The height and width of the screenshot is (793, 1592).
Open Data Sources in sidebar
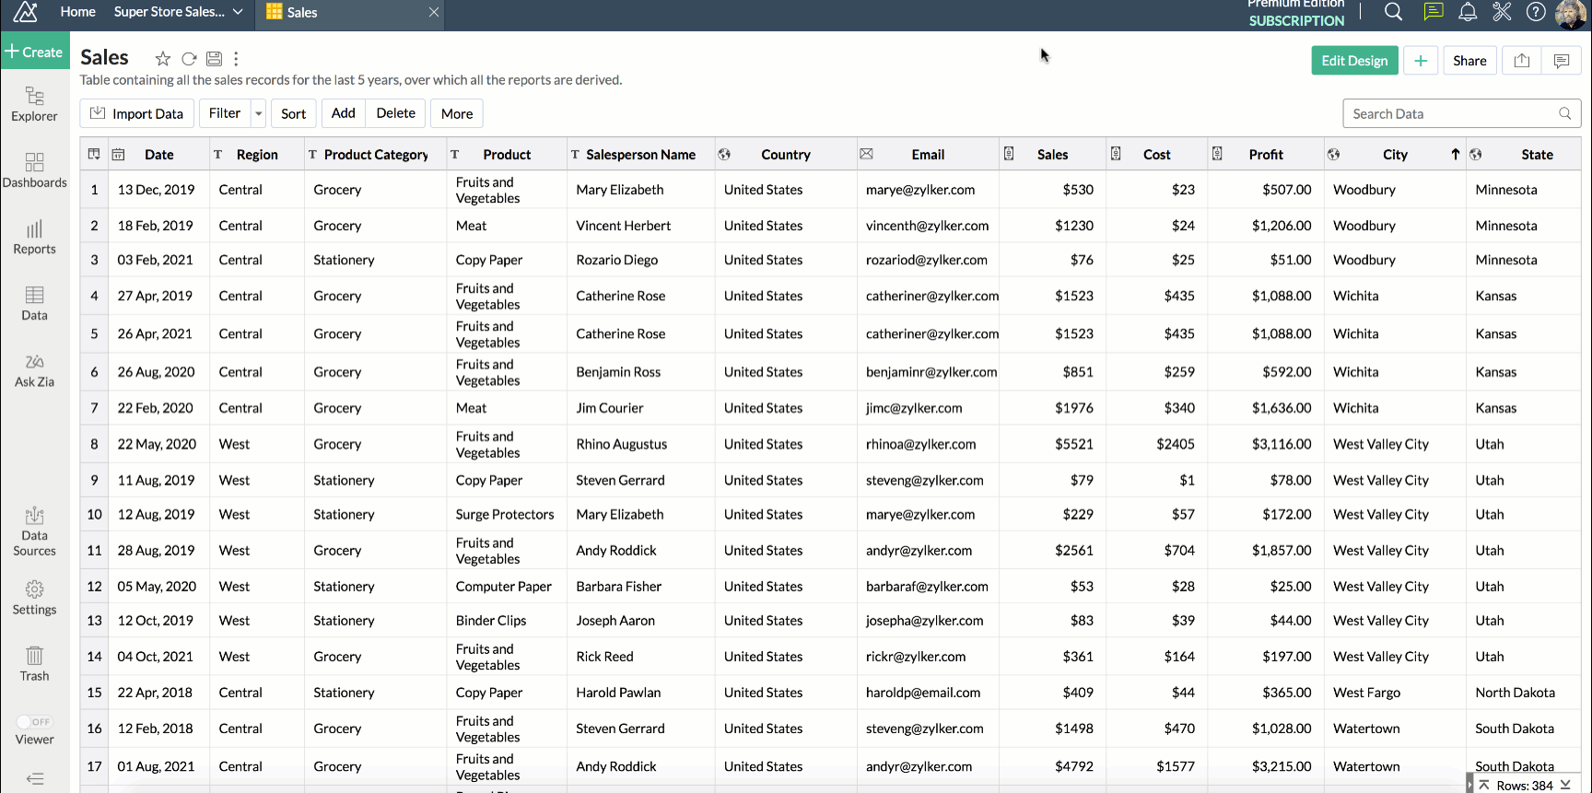point(34,531)
